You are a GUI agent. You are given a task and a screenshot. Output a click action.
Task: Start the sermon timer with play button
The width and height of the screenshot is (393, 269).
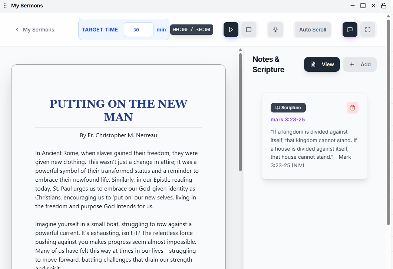(x=231, y=30)
